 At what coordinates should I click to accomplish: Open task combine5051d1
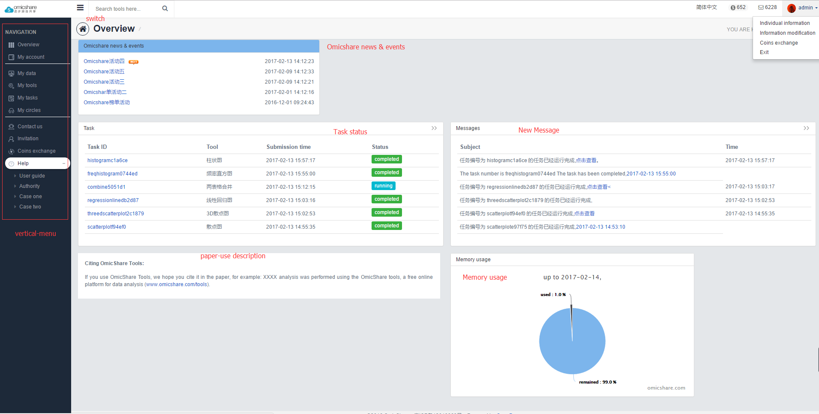[106, 187]
